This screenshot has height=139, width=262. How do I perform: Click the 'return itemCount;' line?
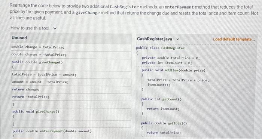163,109
